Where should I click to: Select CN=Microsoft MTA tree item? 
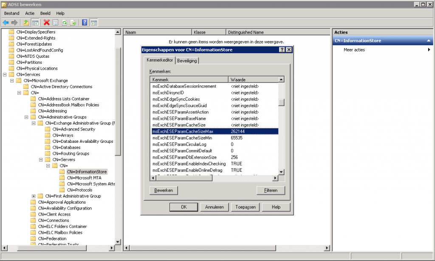coord(84,178)
